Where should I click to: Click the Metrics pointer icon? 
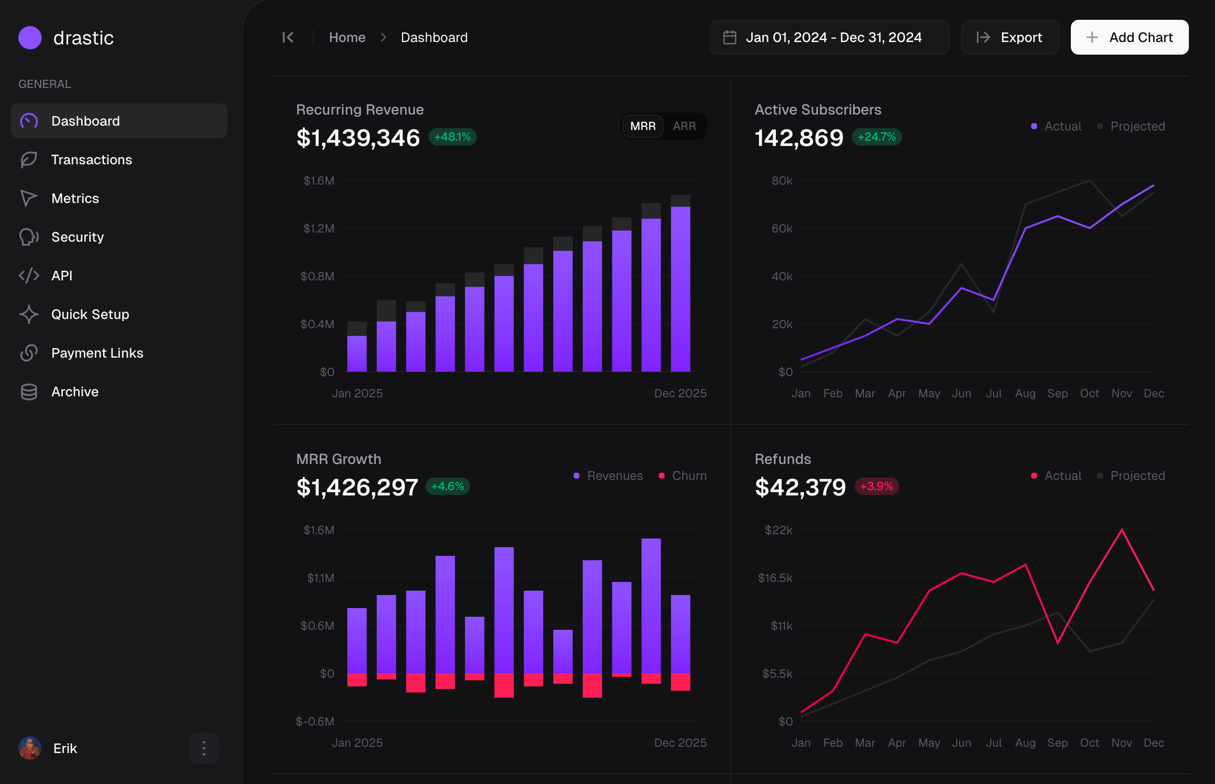pyautogui.click(x=29, y=199)
